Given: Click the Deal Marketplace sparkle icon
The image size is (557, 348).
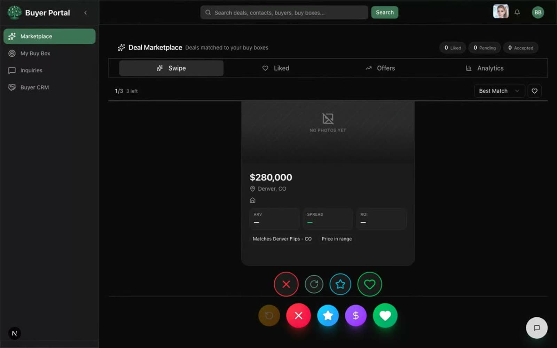Looking at the screenshot, I should pos(121,48).
